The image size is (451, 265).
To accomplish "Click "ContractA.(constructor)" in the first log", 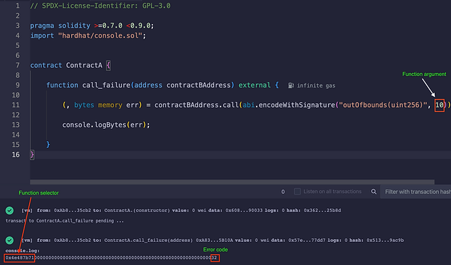I will click(137, 211).
